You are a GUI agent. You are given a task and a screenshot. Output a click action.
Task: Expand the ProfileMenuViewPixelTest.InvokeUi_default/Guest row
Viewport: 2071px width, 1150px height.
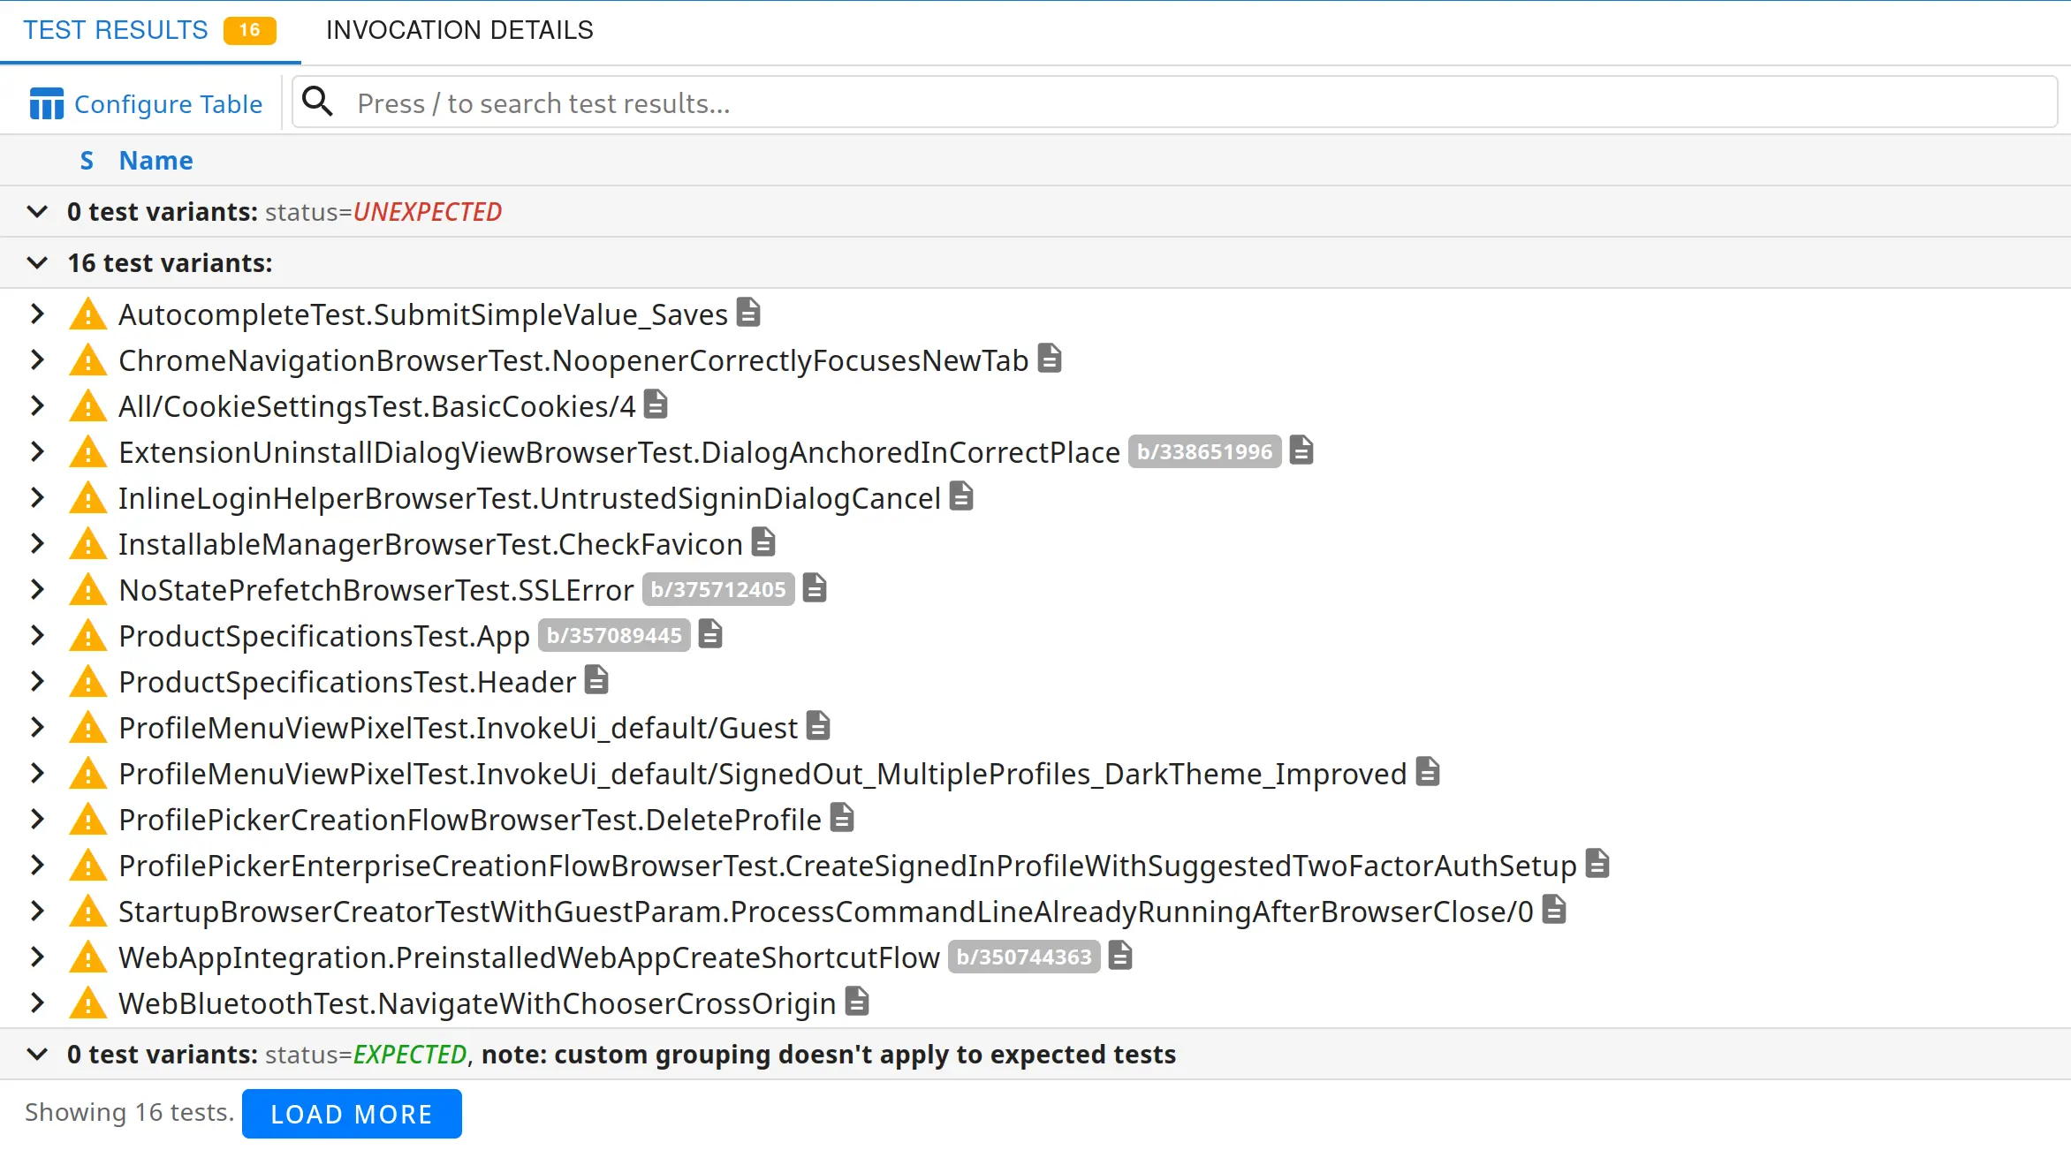tap(38, 728)
